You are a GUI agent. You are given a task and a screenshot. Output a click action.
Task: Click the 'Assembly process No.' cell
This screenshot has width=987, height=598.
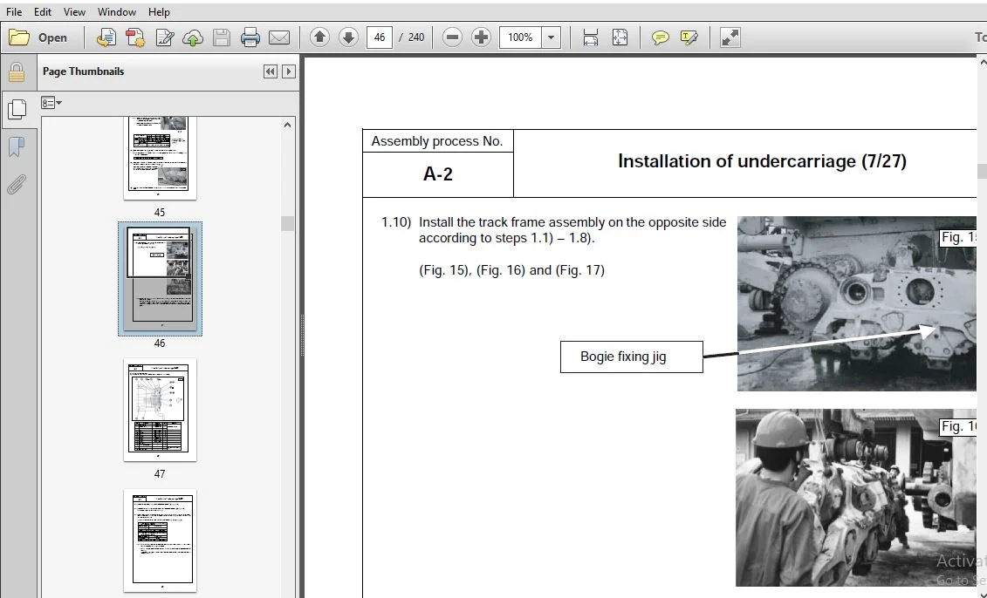click(437, 141)
